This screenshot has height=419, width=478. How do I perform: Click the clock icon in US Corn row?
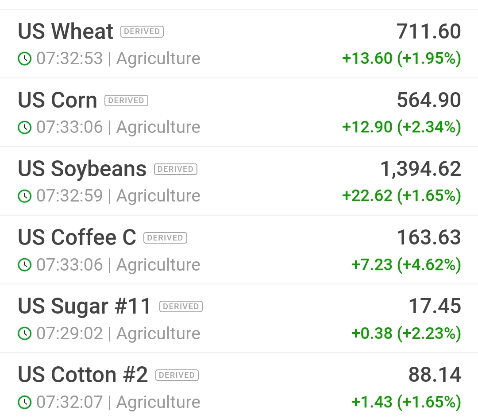[24, 127]
